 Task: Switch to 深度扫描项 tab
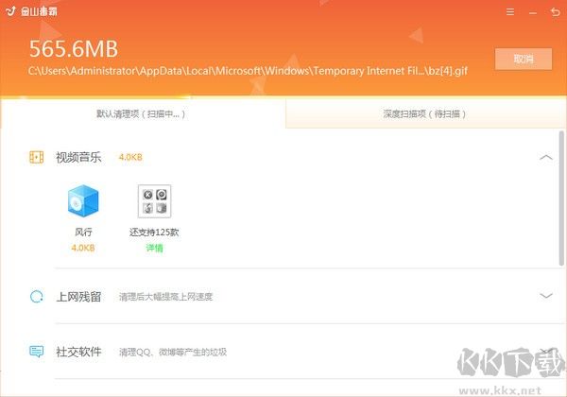point(425,113)
